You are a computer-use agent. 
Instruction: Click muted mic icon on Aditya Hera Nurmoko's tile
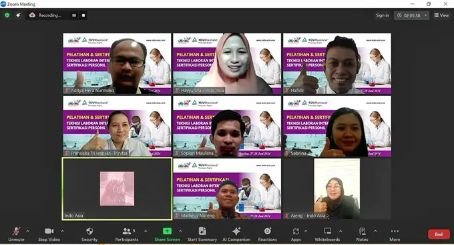(67, 90)
